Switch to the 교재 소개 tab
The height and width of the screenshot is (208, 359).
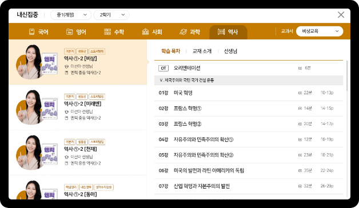pos(202,51)
